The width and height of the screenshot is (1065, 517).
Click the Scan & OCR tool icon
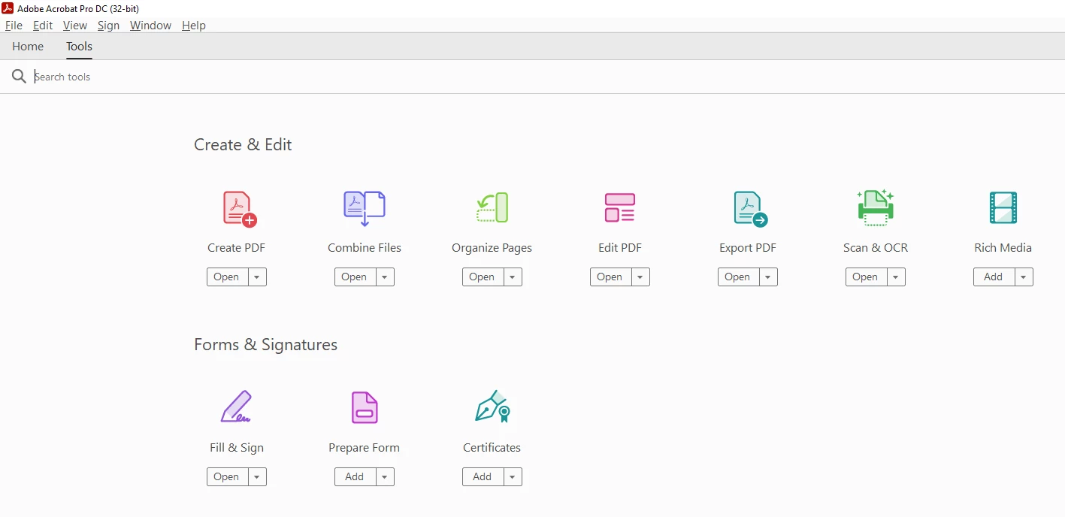pyautogui.click(x=876, y=207)
